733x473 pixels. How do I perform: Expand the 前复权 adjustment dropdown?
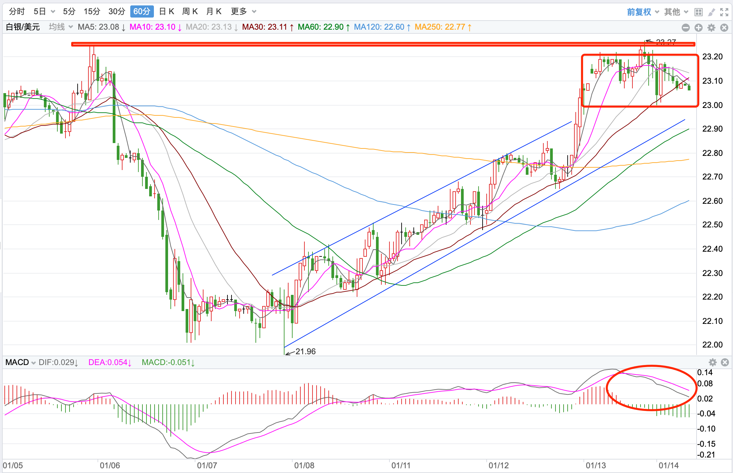point(643,12)
